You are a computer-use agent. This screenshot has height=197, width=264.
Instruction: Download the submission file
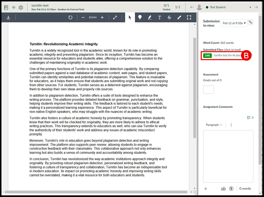8,17
